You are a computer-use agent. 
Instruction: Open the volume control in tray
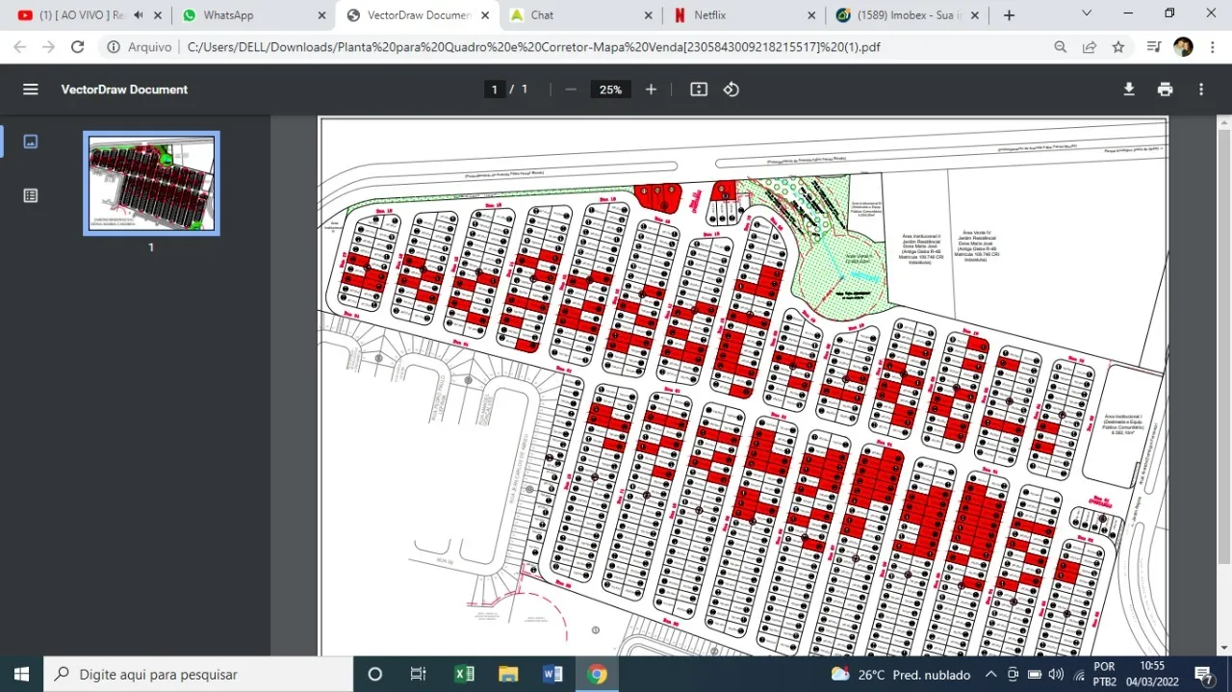[1056, 674]
